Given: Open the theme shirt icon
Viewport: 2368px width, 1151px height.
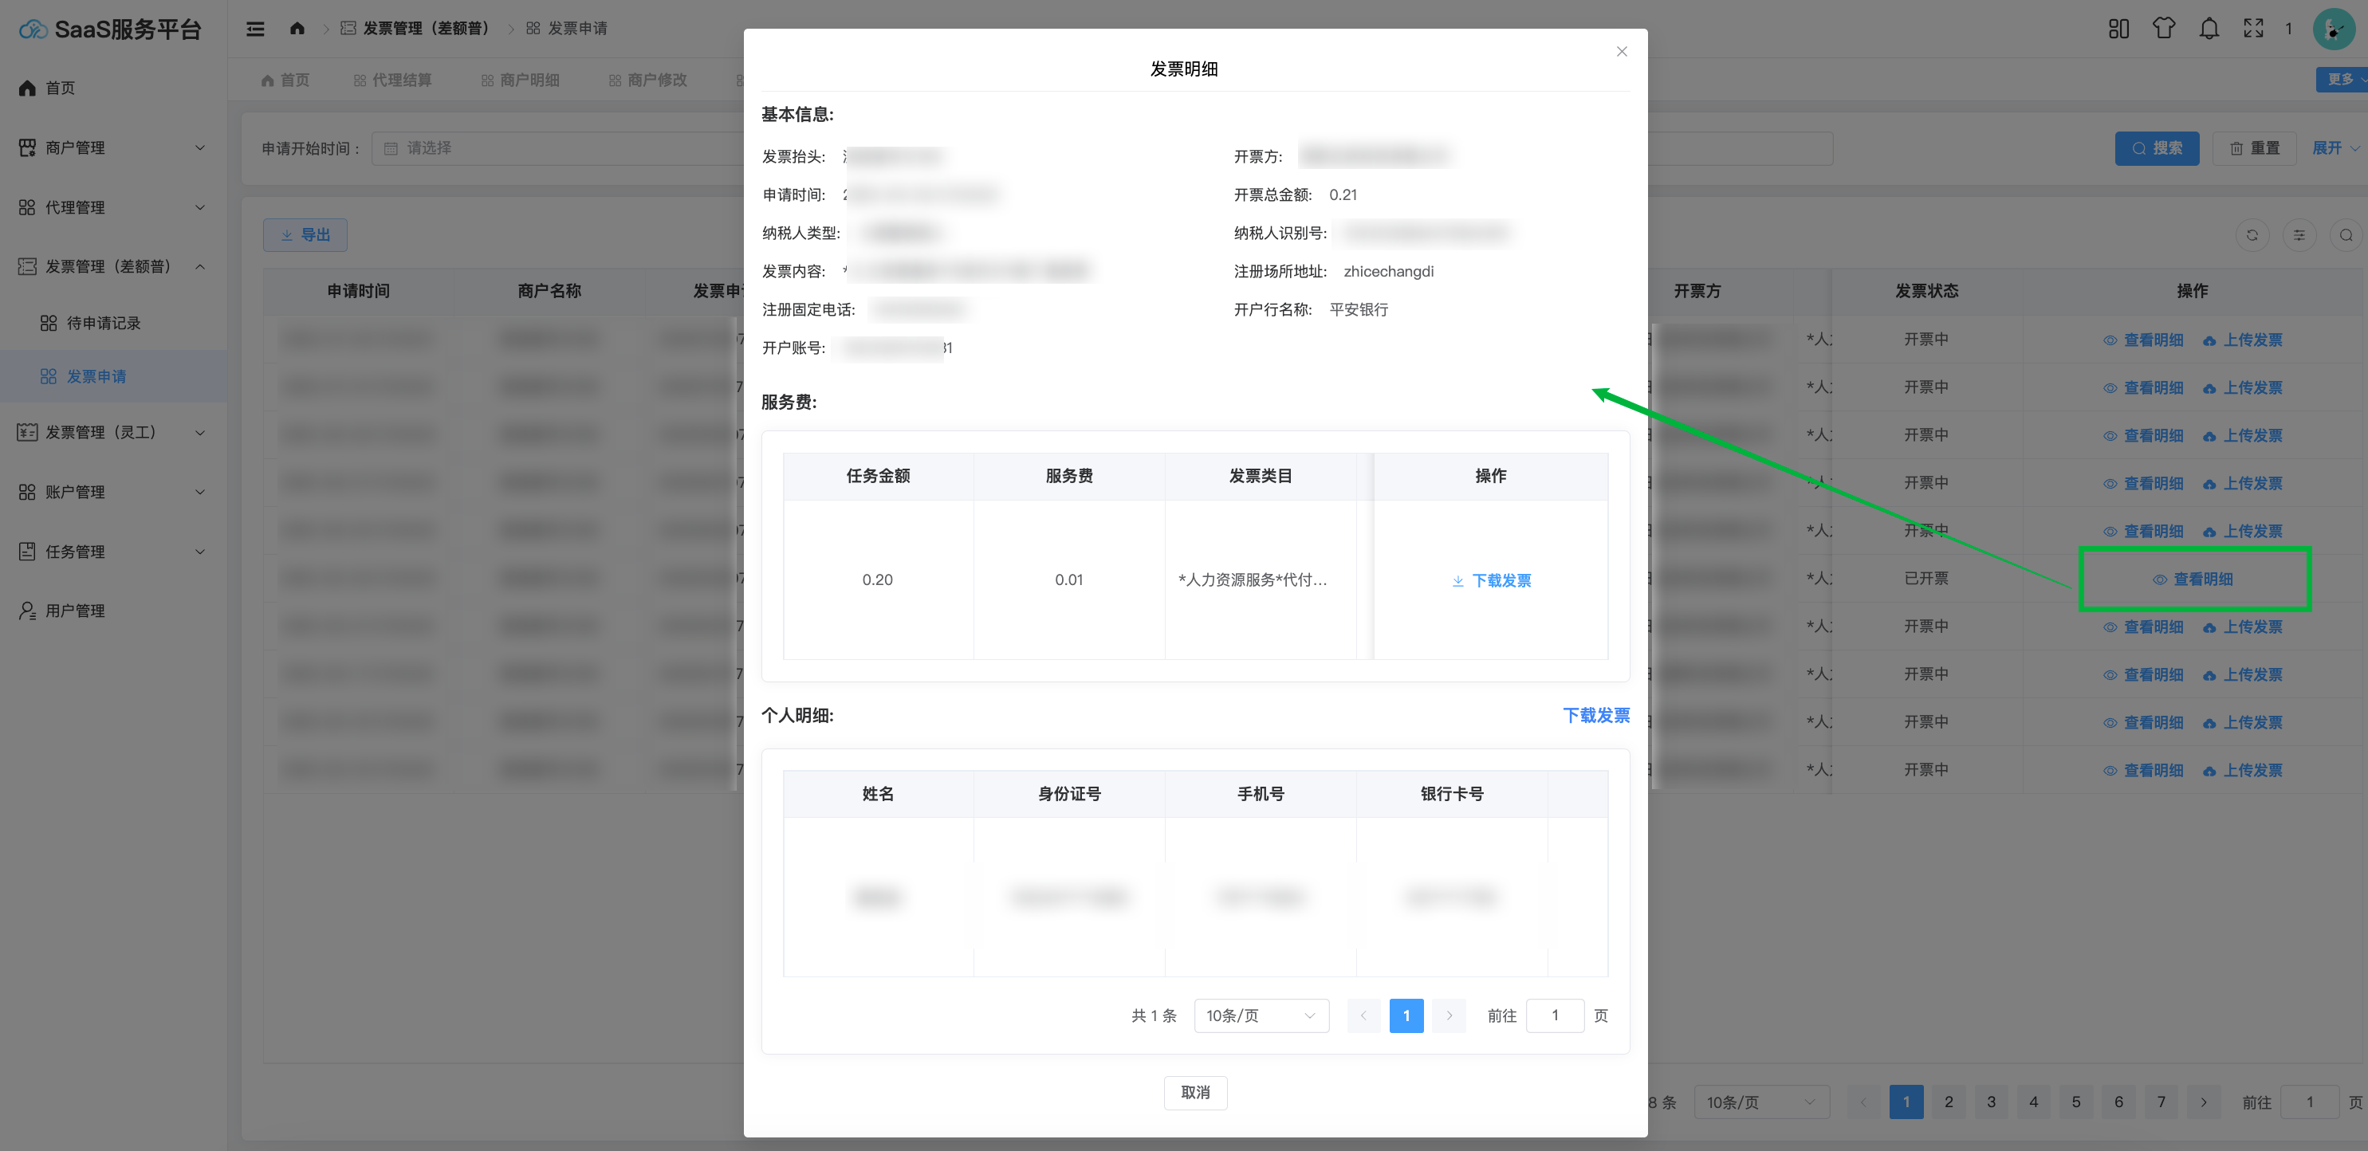Looking at the screenshot, I should (x=2163, y=29).
